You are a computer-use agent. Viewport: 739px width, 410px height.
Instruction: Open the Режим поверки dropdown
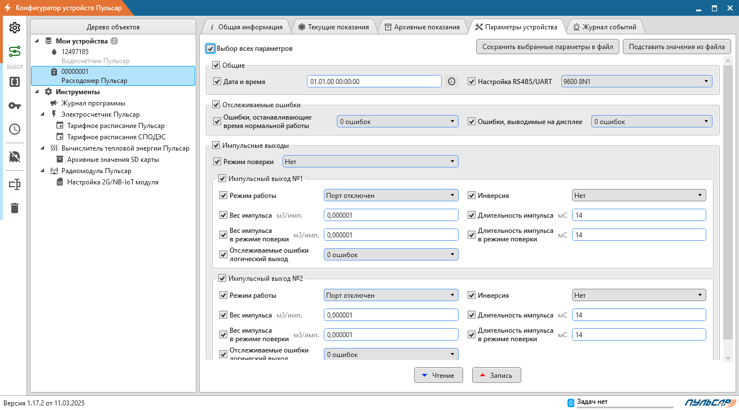tap(370, 161)
